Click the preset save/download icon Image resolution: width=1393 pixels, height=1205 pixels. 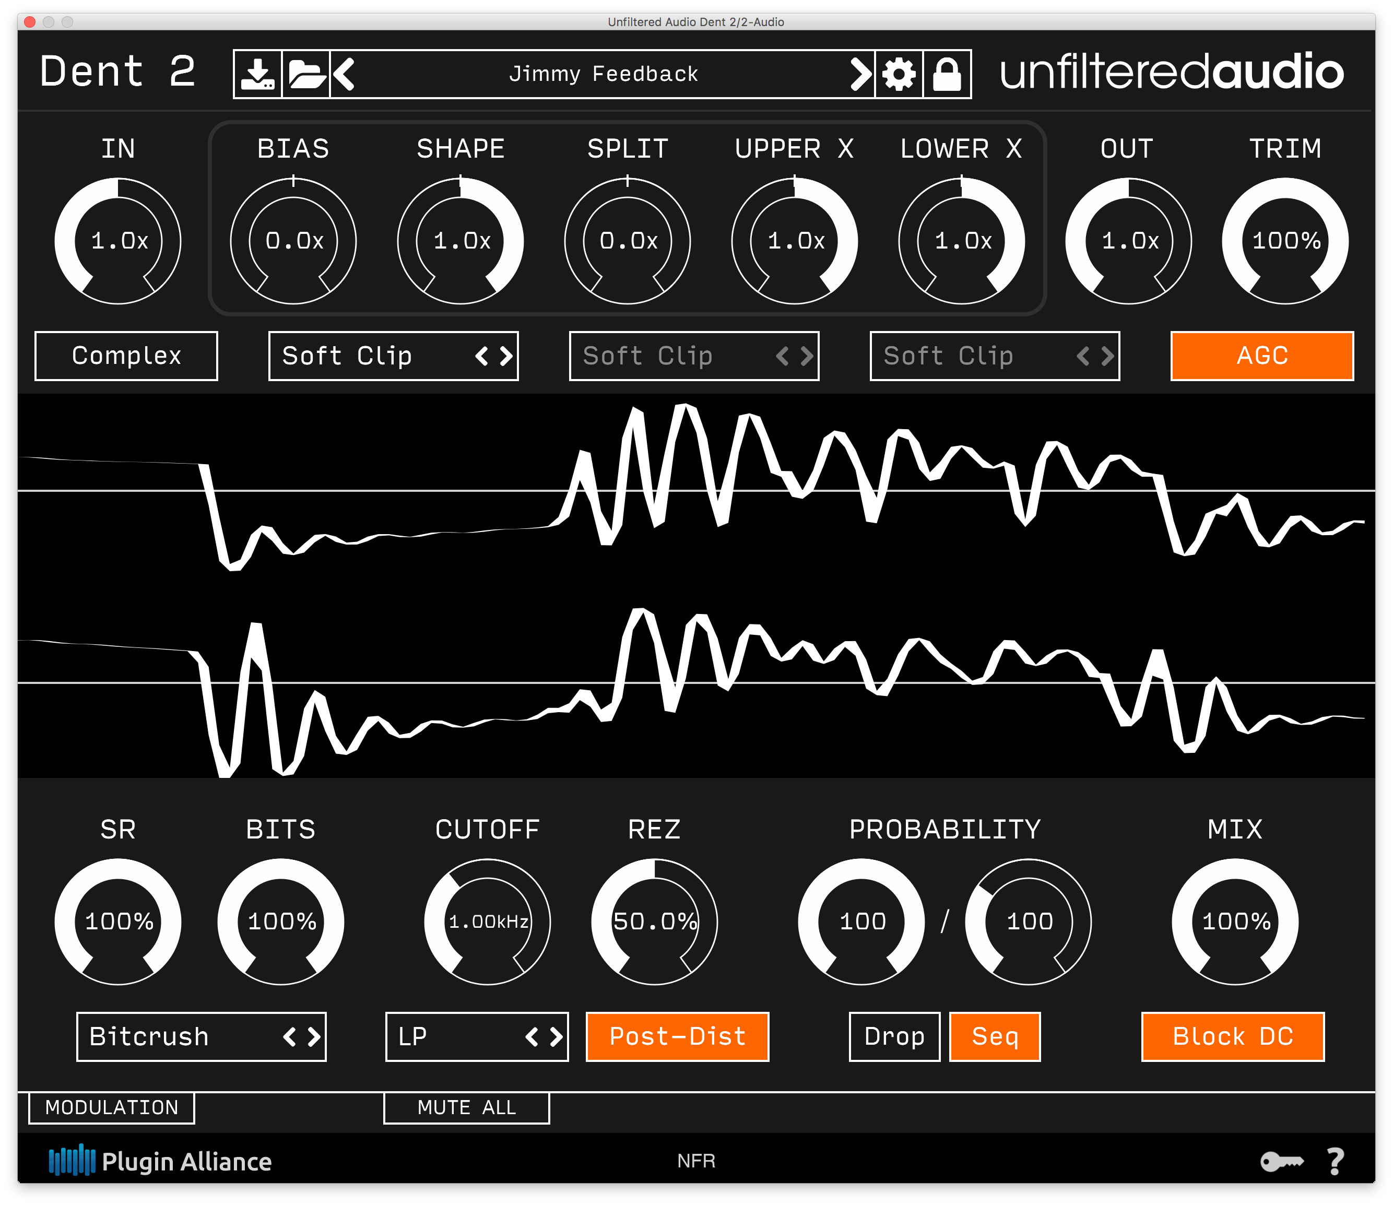[x=259, y=74]
